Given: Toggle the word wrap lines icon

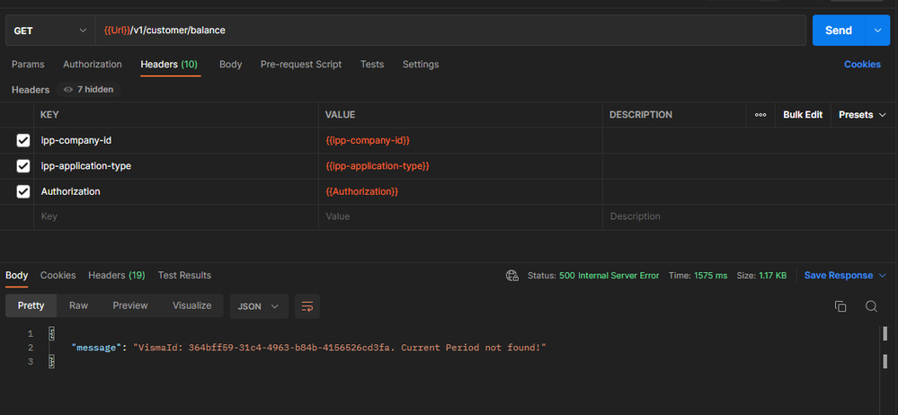Looking at the screenshot, I should (x=307, y=306).
